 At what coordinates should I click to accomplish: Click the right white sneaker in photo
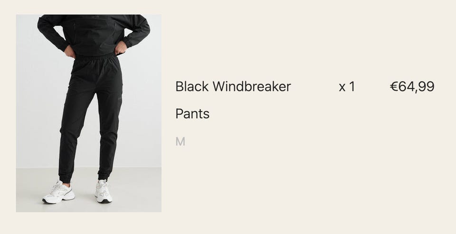click(103, 191)
